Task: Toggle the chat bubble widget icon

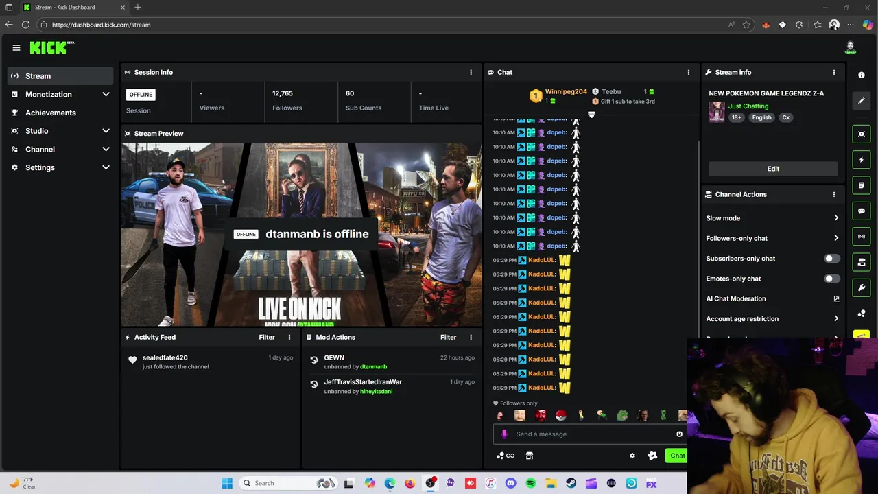Action: (x=862, y=211)
